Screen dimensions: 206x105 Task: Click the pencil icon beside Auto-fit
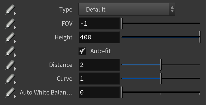[11, 51]
